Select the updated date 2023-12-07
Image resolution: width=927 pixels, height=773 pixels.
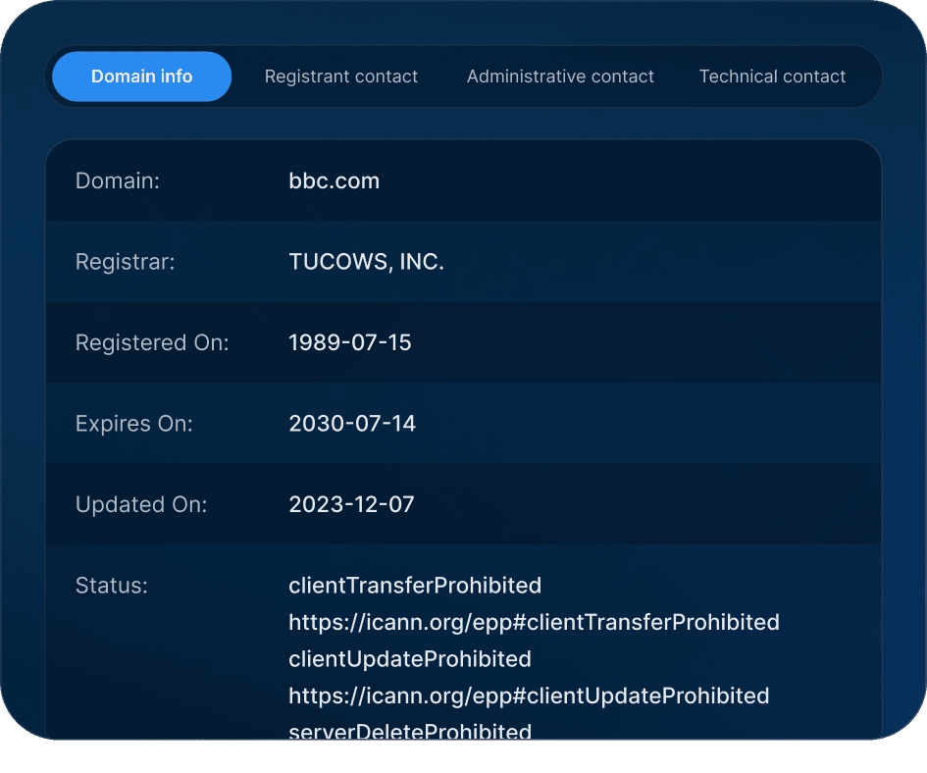(351, 504)
